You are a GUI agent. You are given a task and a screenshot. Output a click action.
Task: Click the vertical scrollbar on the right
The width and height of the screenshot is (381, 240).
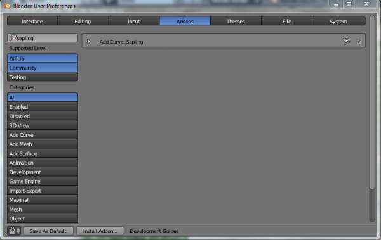372,102
